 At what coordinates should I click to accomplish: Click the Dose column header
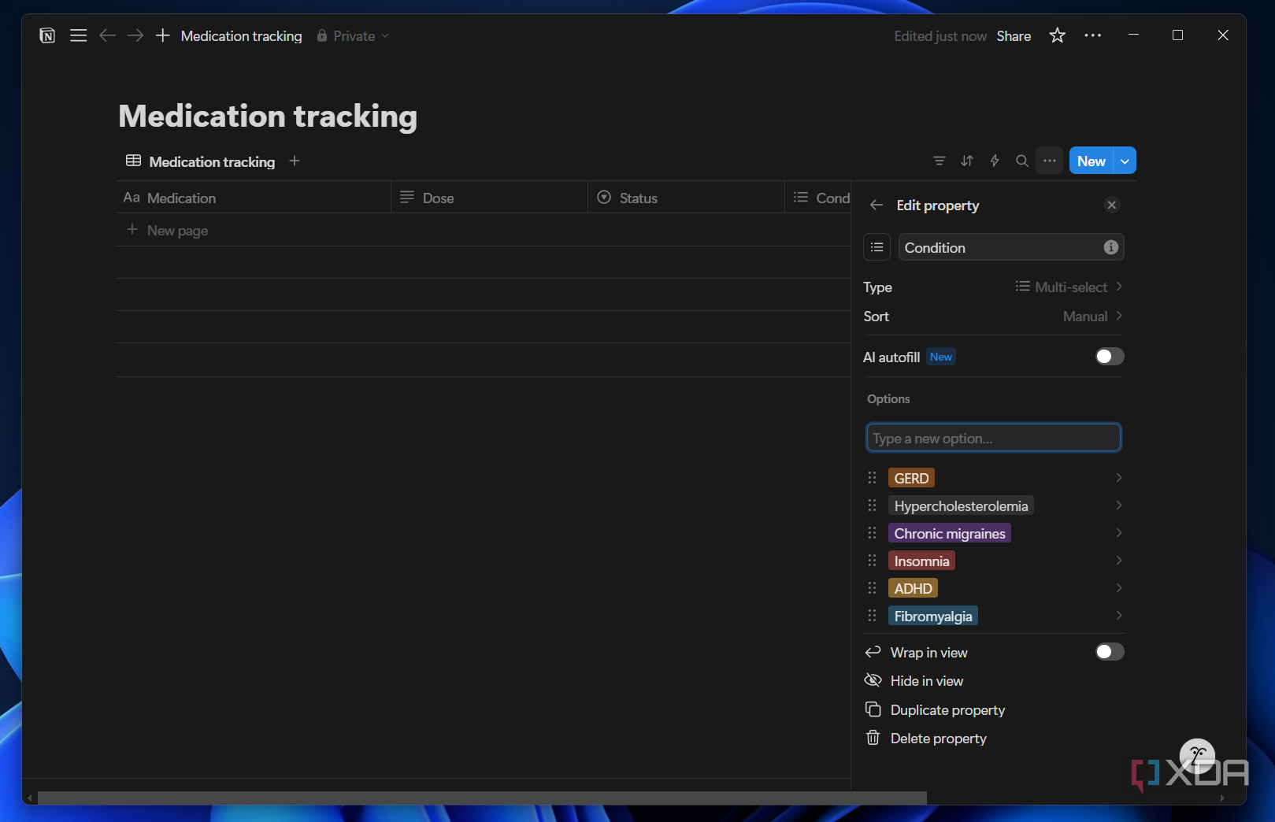click(489, 198)
